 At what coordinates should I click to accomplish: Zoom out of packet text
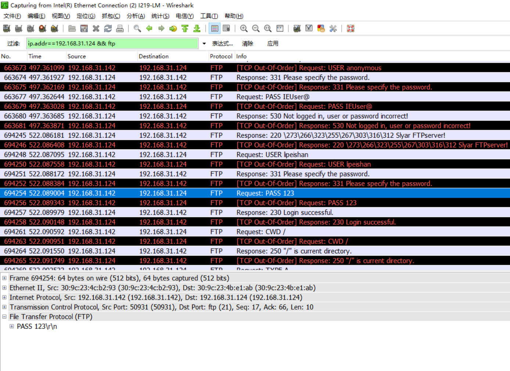tap(256, 29)
